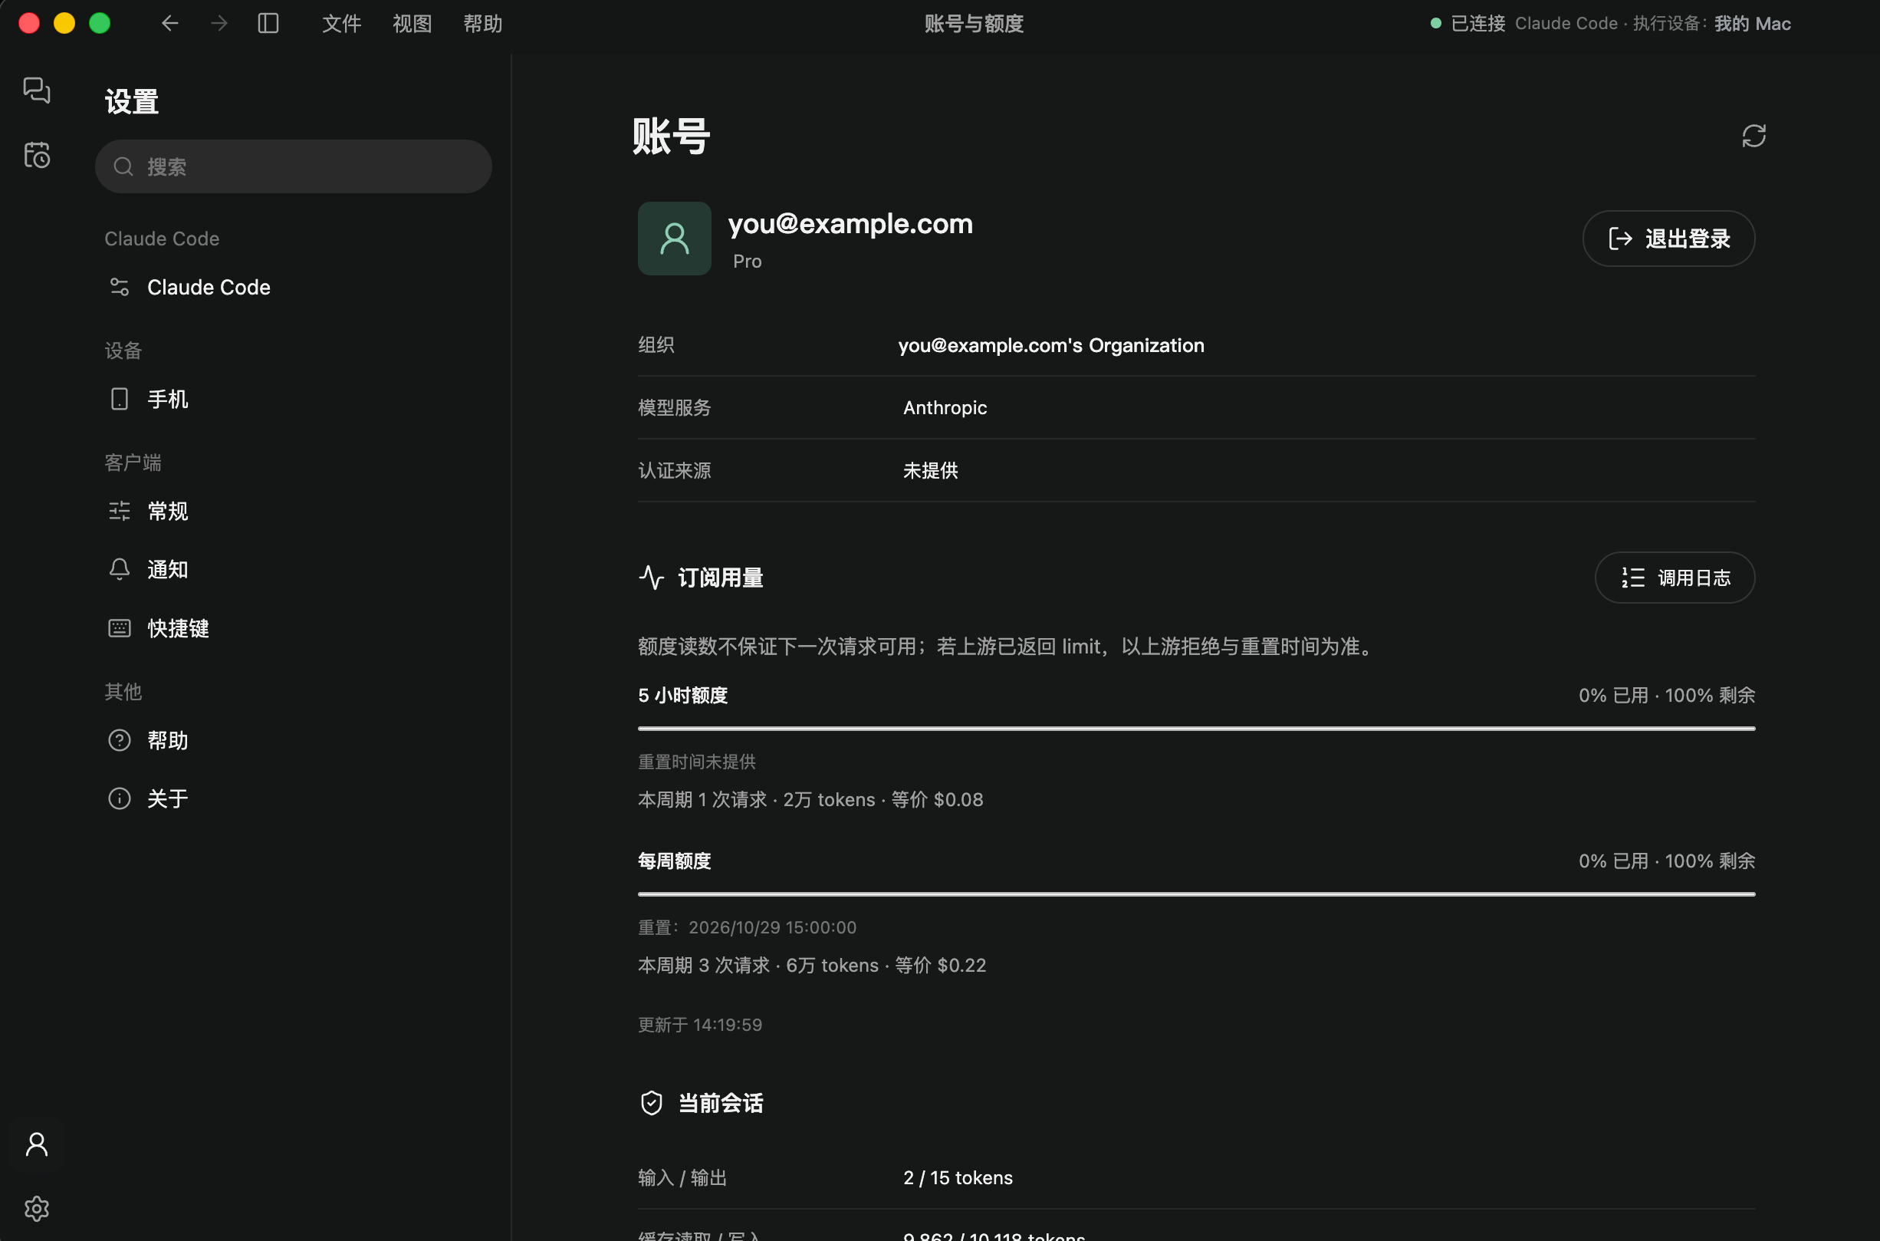Click the 账号与额度 window title

click(974, 24)
